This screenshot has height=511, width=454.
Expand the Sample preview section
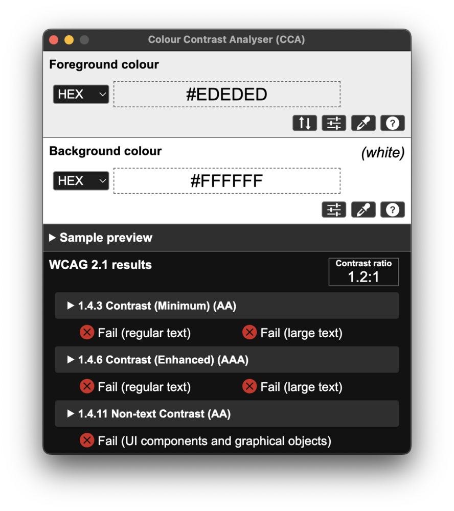101,237
